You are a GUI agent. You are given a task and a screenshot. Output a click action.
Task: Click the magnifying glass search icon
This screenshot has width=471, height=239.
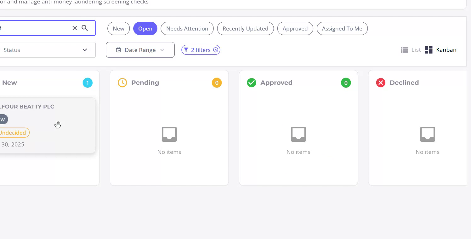[x=85, y=28]
